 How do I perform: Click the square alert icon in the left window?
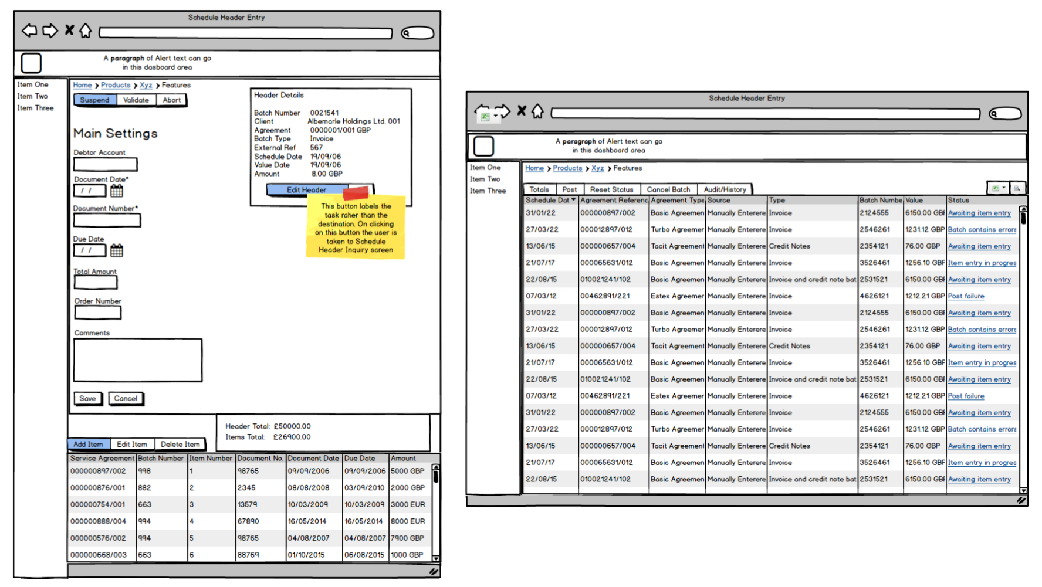[x=31, y=63]
